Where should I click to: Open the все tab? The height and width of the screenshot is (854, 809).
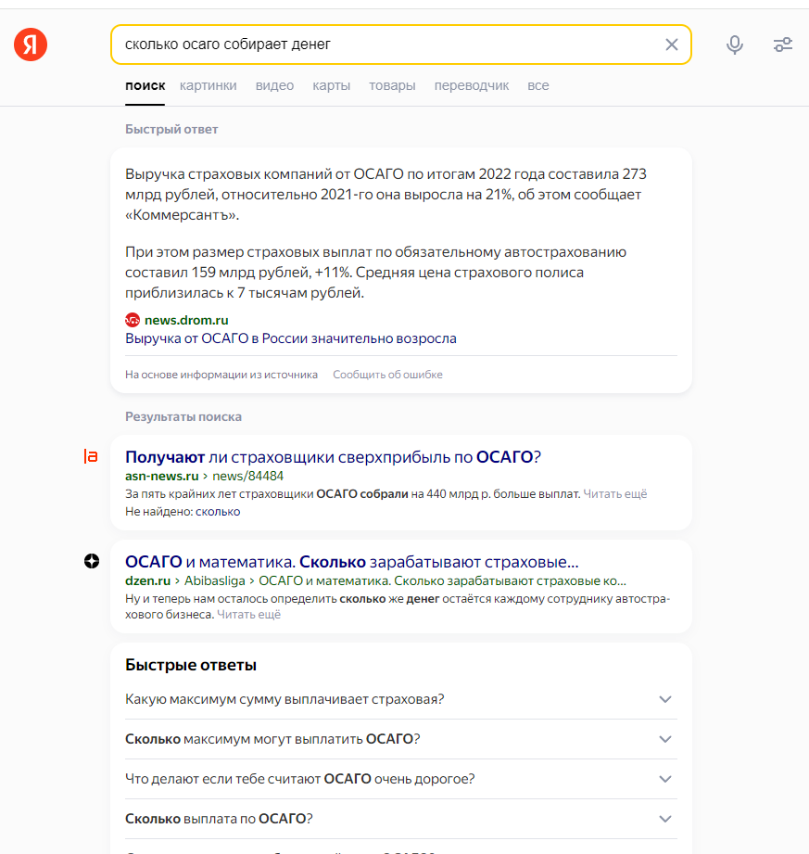[537, 85]
